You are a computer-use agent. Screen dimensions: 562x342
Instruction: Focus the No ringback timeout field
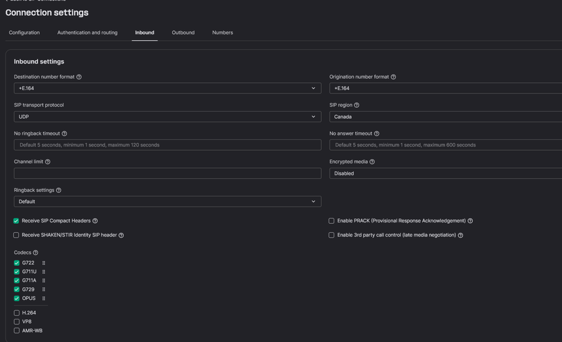click(x=167, y=145)
